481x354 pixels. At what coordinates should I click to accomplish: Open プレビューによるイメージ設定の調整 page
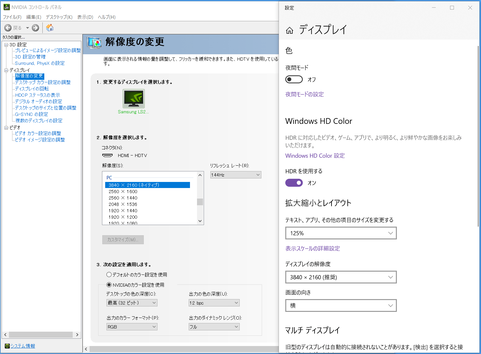[x=48, y=50]
